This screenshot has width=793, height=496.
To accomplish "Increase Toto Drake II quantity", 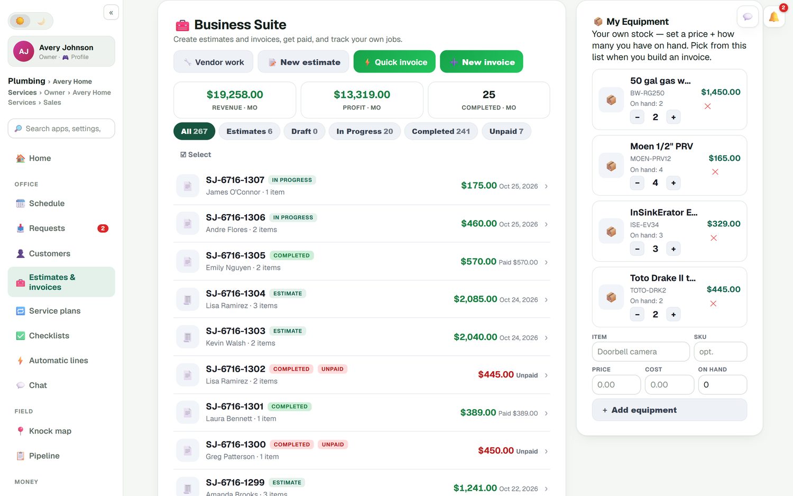I will (x=674, y=315).
